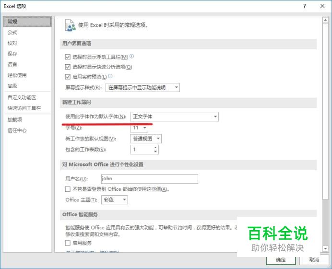The image size is (332, 269).
Task: Click the 用户界面选项 section heading
Action: pyautogui.click(x=77, y=44)
